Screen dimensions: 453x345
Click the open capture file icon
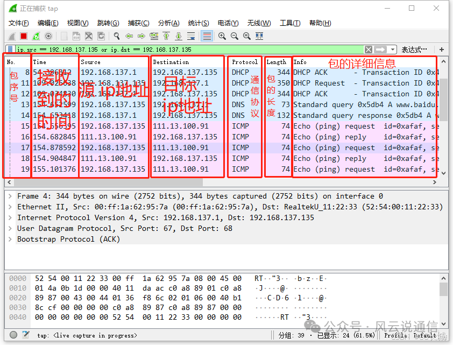coord(64,36)
